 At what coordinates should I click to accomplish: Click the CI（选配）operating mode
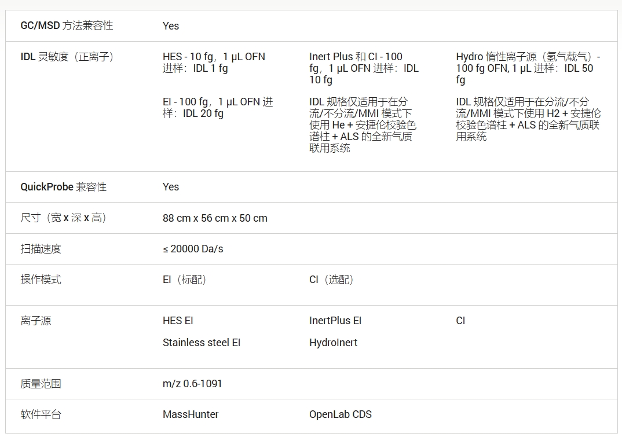click(x=332, y=280)
